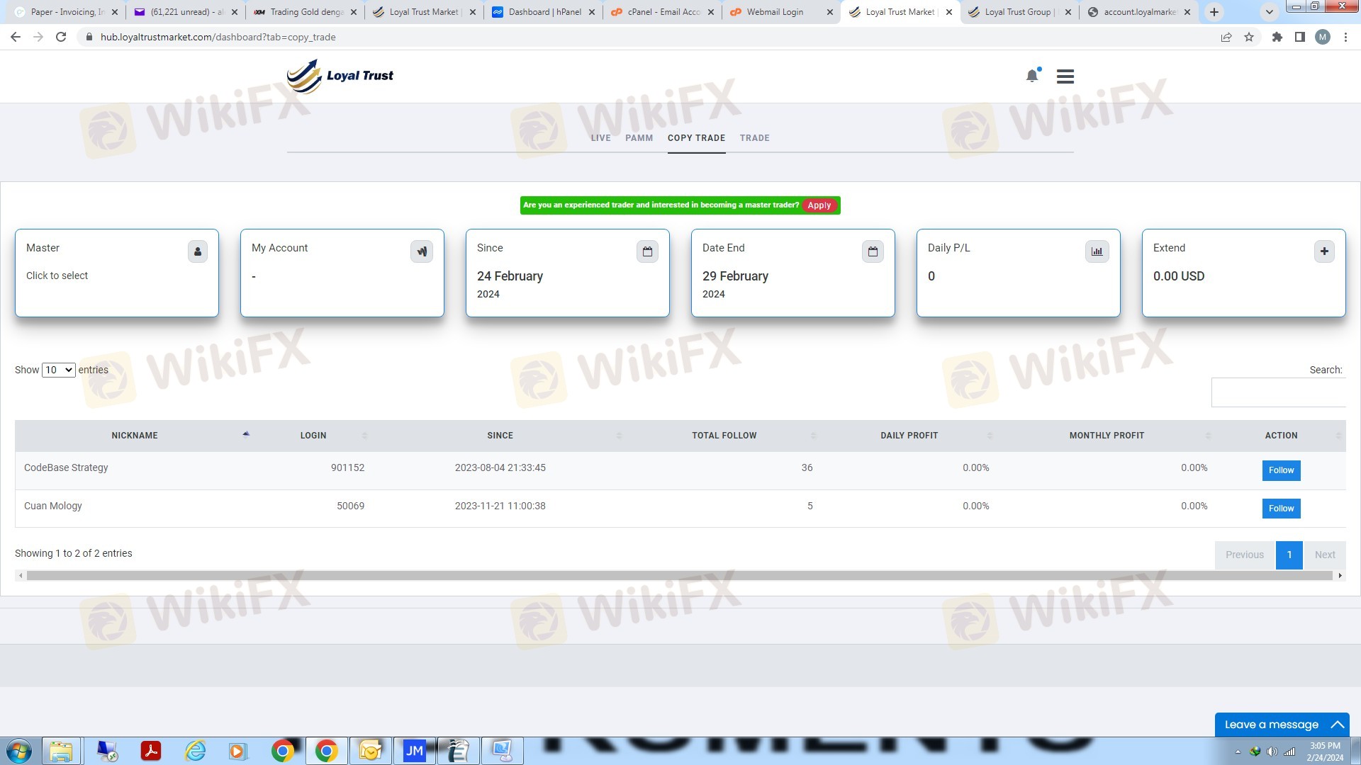Switch to the TRADE tab
1361x765 pixels.
point(754,138)
